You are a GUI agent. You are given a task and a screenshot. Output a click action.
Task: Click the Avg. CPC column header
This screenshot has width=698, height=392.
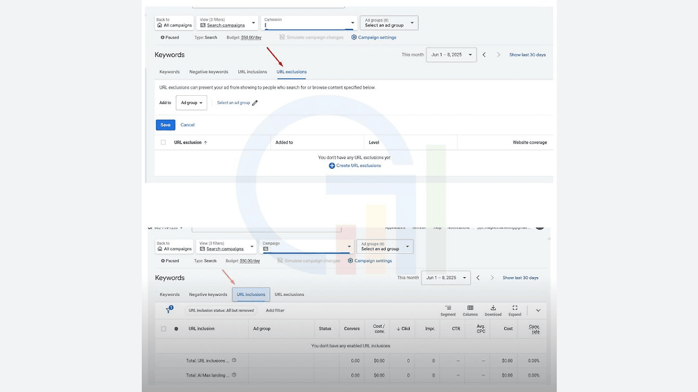(481, 329)
